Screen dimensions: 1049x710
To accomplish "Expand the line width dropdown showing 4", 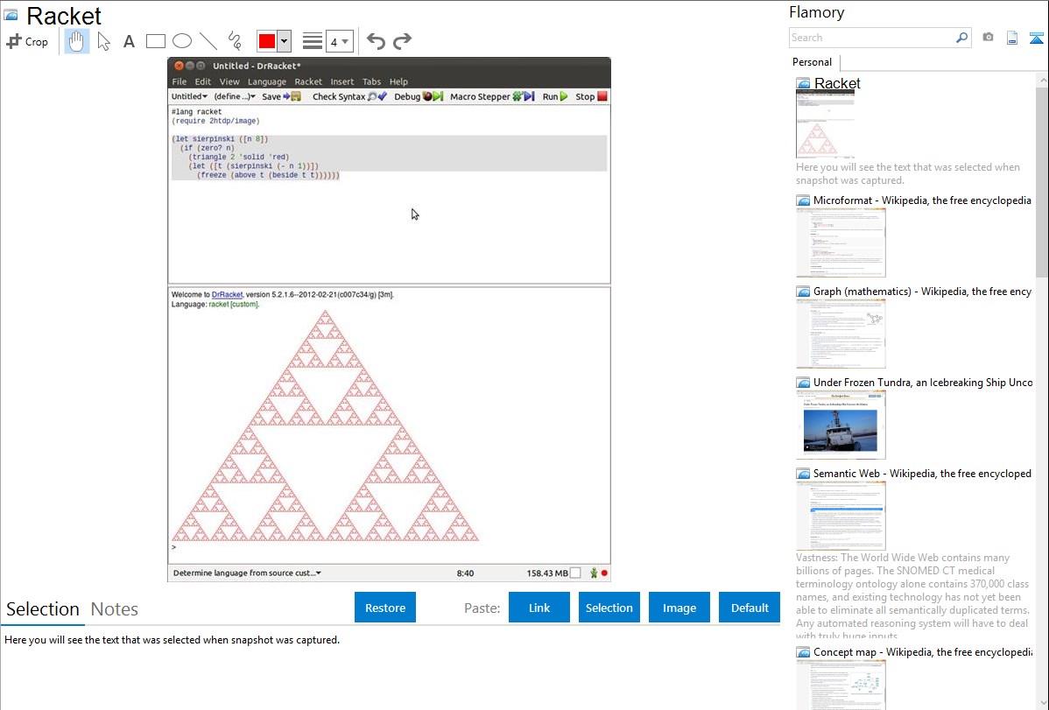I will [x=339, y=41].
